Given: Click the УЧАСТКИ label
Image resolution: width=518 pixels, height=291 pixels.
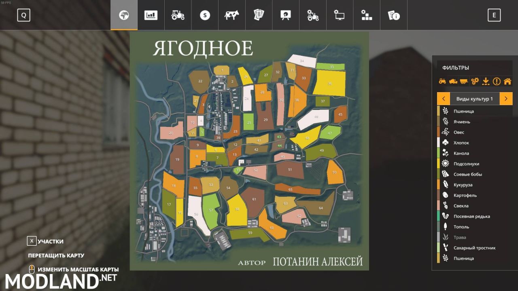Looking at the screenshot, I should (x=51, y=241).
